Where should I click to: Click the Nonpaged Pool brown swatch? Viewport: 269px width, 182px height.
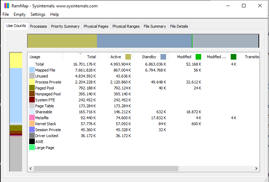coord(32,94)
